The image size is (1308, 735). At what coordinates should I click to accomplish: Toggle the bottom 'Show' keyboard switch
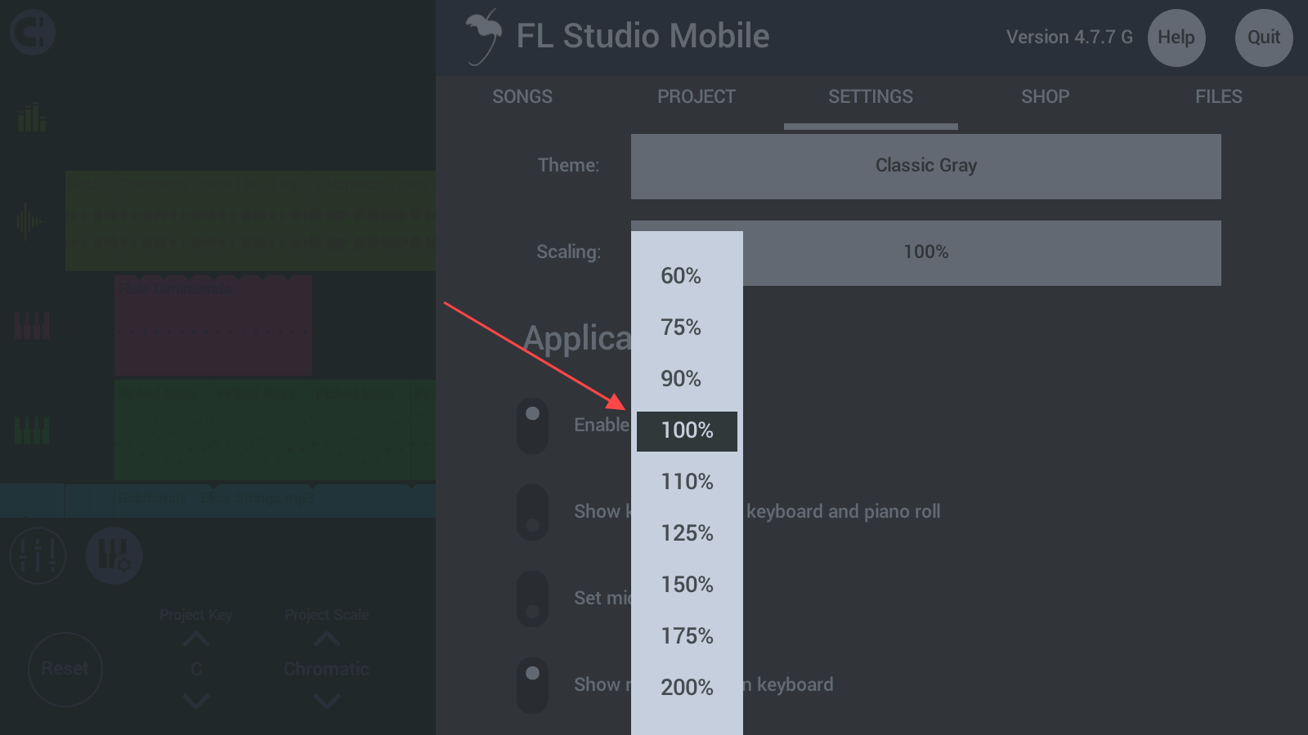(532, 685)
